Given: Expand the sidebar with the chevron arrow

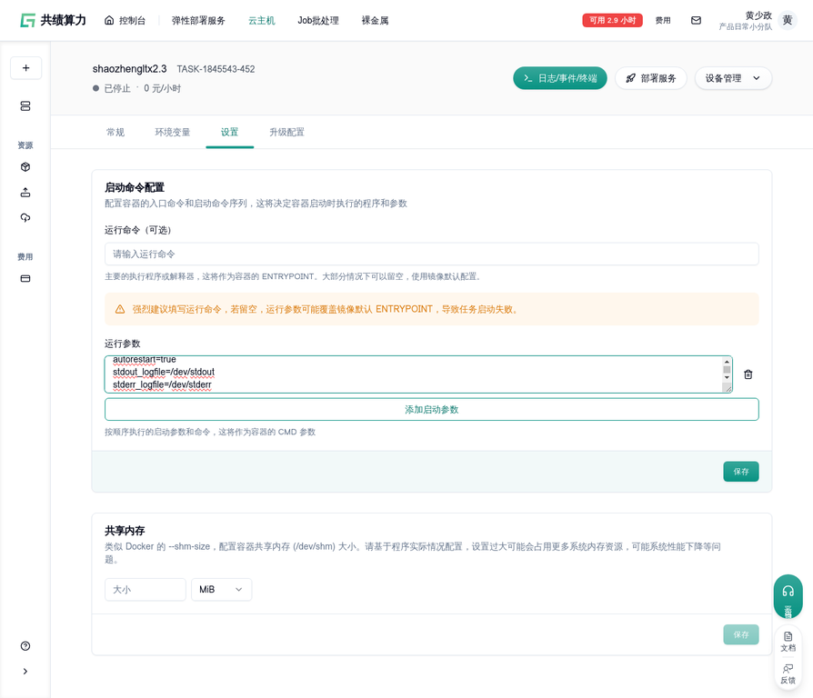Looking at the screenshot, I should point(25,672).
